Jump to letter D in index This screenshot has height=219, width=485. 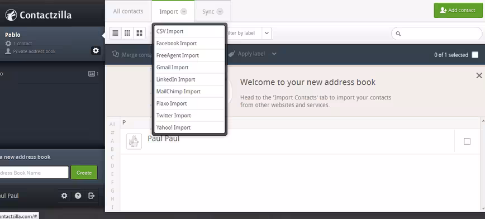click(x=112, y=166)
